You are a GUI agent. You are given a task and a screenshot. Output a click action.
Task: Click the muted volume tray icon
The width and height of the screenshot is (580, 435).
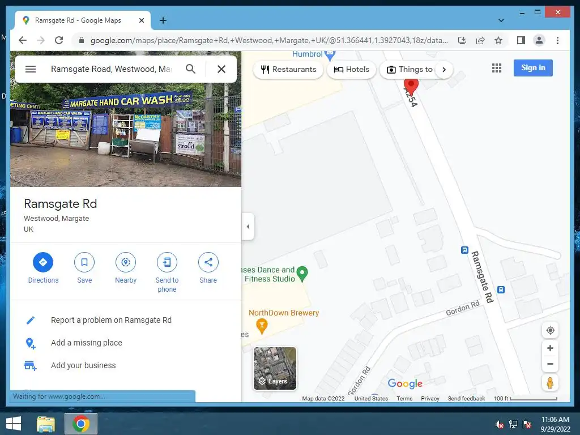500,424
